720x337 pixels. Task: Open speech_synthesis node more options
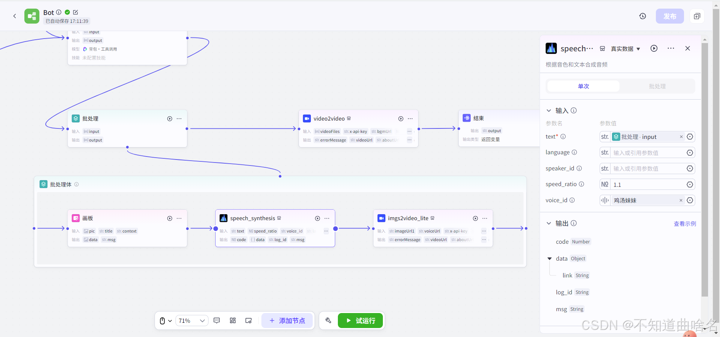[327, 218]
